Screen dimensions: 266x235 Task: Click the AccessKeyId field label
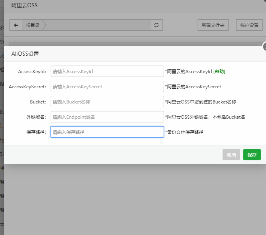click(32, 71)
